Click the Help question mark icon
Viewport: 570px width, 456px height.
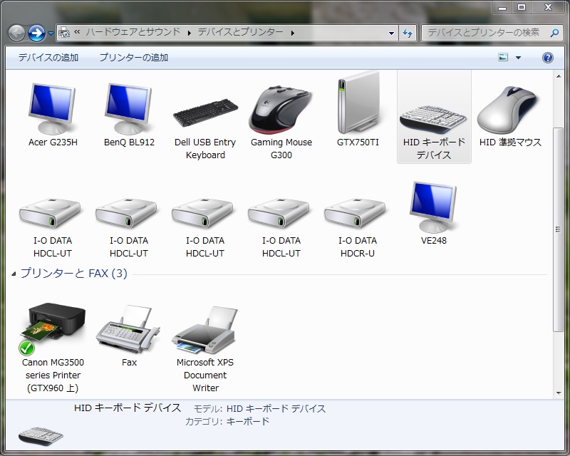(547, 58)
